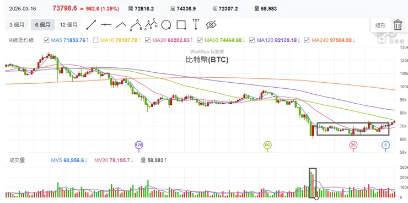This screenshot has width=408, height=203.
Task: Click the MV5 value 60,956.6
Action: pyautogui.click(x=73, y=161)
